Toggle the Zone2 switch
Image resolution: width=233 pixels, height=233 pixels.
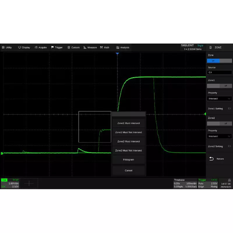[x=219, y=123]
